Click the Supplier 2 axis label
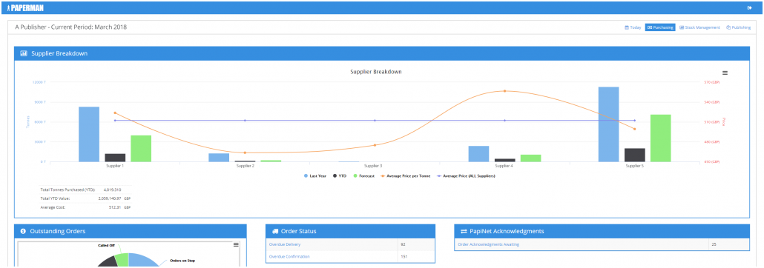 [245, 166]
